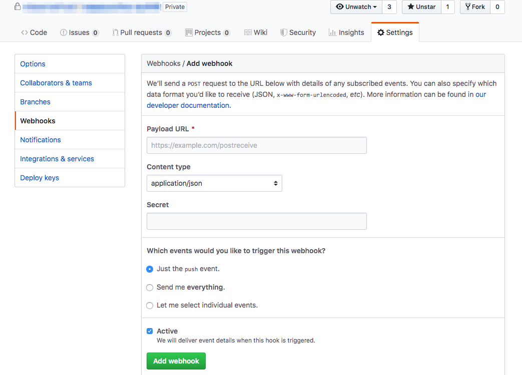This screenshot has height=375, width=522.
Task: Click the Fork branch icon
Action: pos(468,7)
